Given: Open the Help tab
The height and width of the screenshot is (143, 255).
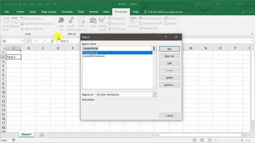Looking at the screenshot, I should pyautogui.click(x=135, y=12).
